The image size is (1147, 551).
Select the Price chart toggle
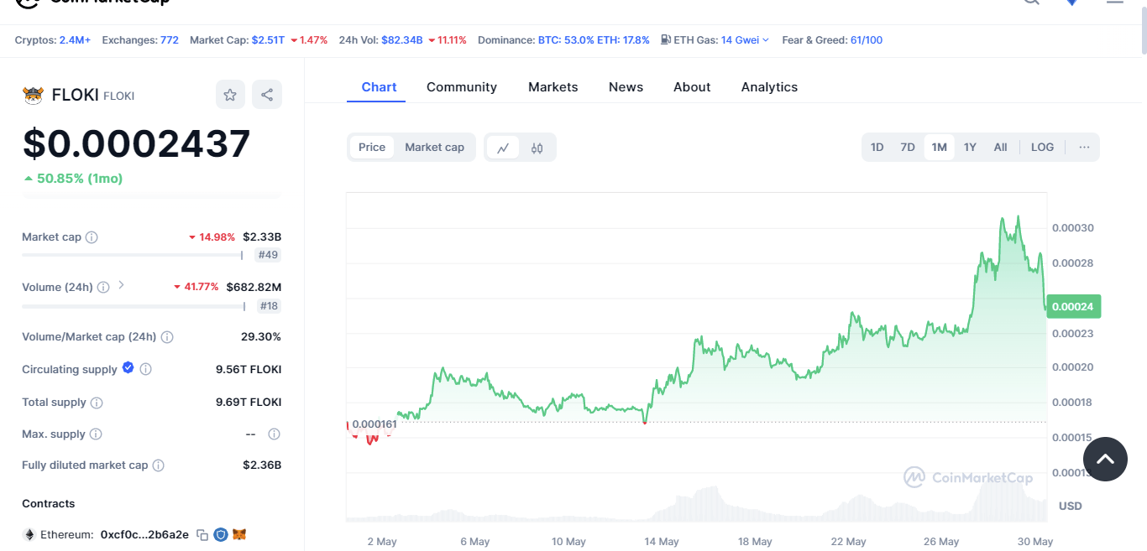[372, 147]
